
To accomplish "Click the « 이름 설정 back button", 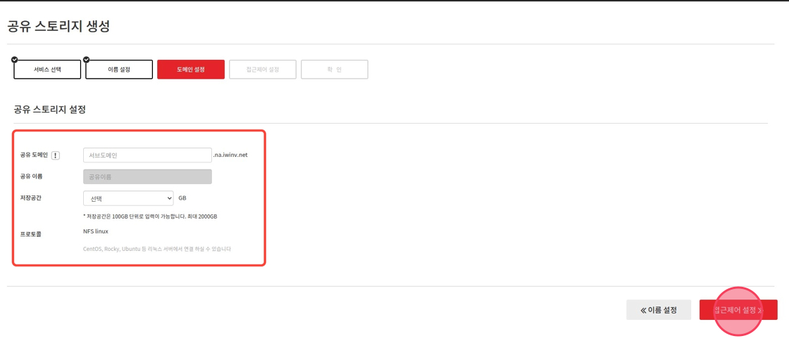I will click(659, 310).
